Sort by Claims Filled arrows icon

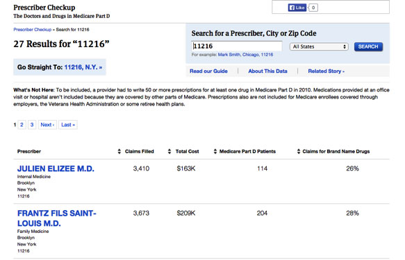click(119, 152)
